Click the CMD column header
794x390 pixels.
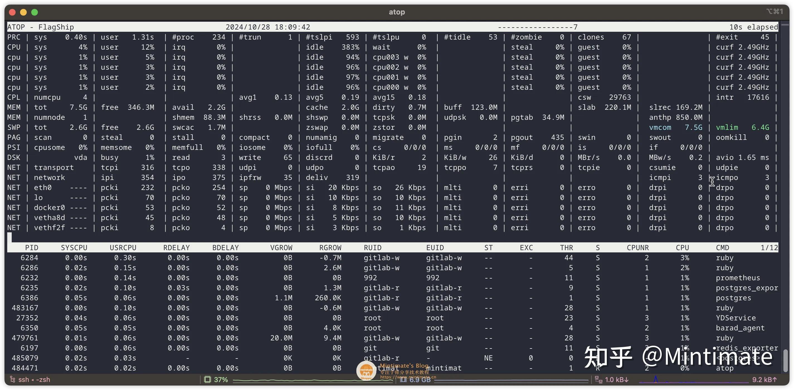(x=722, y=248)
